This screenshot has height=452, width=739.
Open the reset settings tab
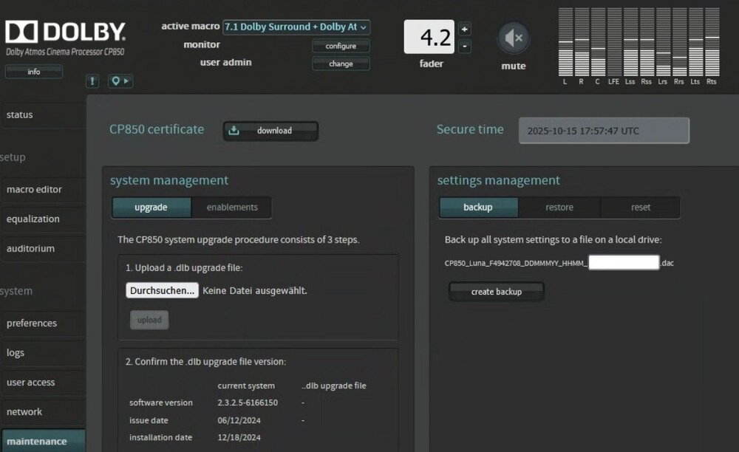(641, 208)
